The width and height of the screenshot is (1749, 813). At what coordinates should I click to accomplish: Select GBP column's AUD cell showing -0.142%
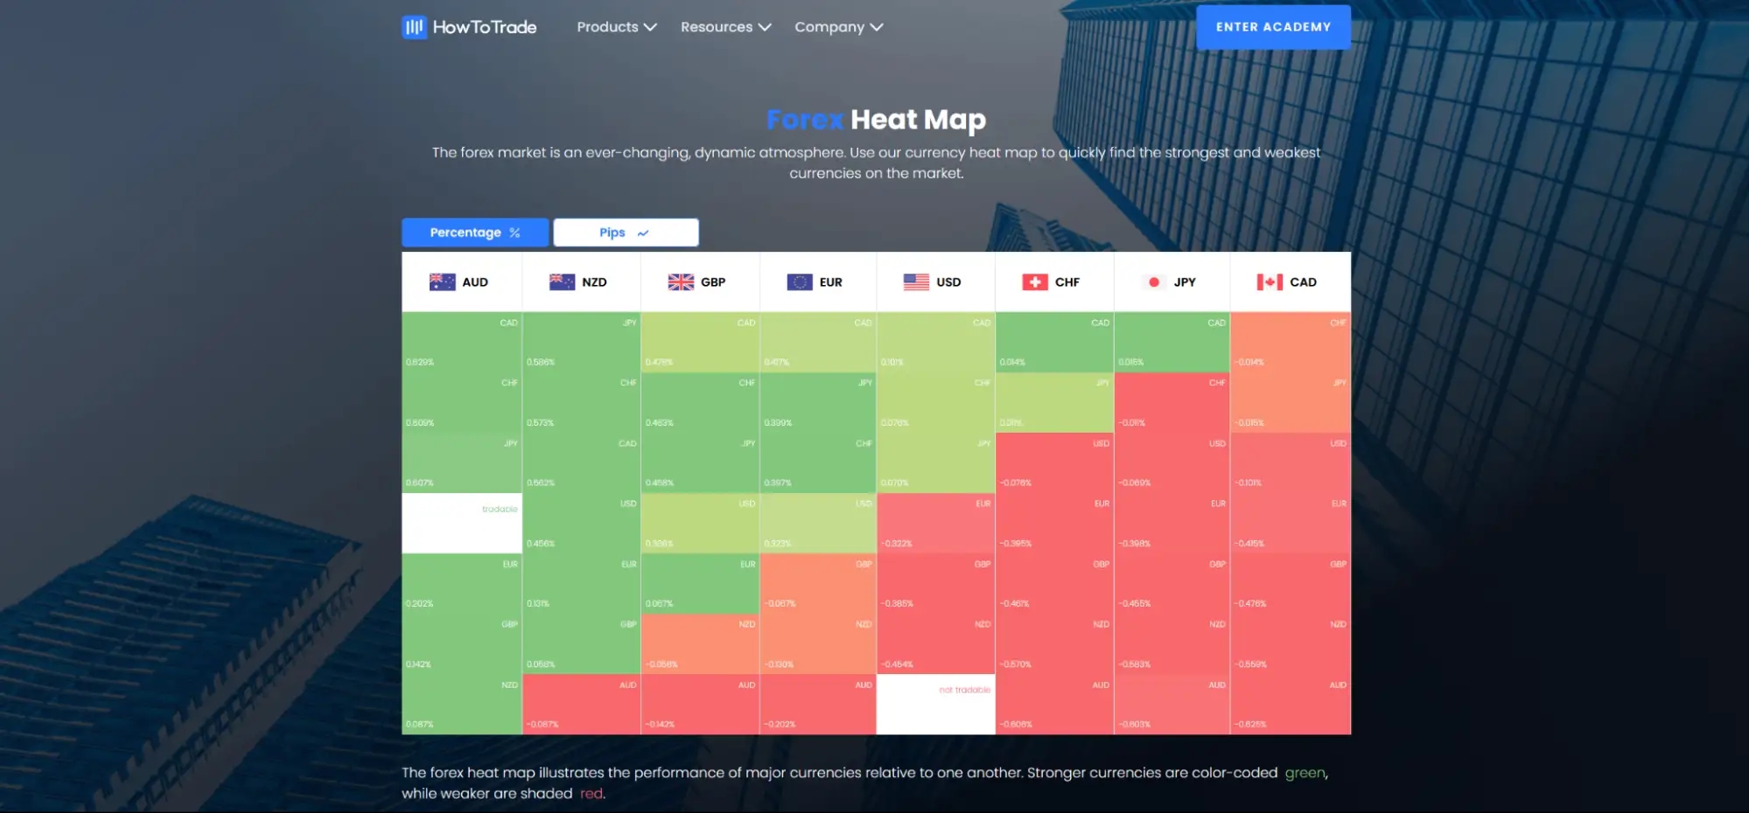(700, 704)
